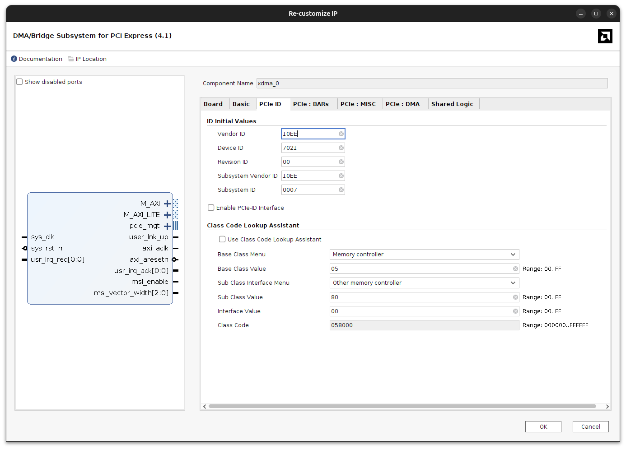The image size is (626, 449).
Task: Clear the Device ID field with its X icon
Action: click(341, 148)
